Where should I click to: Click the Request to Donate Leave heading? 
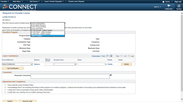point(16,13)
